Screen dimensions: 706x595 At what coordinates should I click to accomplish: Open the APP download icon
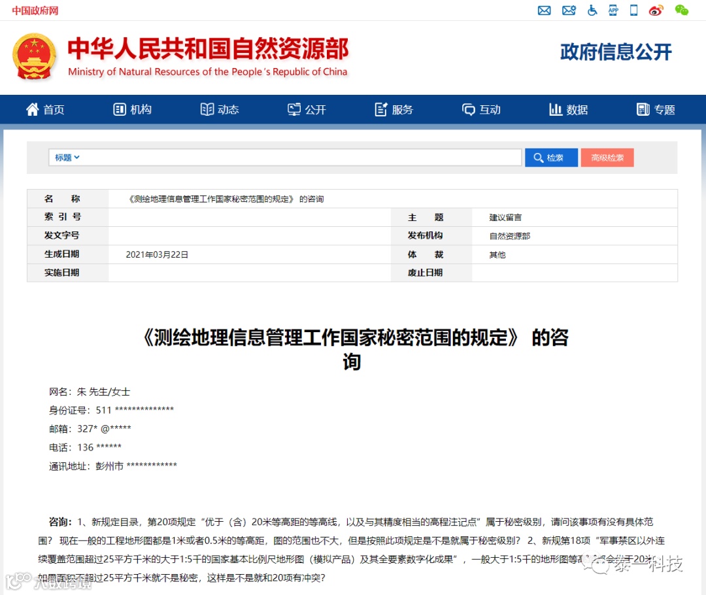coord(613,10)
